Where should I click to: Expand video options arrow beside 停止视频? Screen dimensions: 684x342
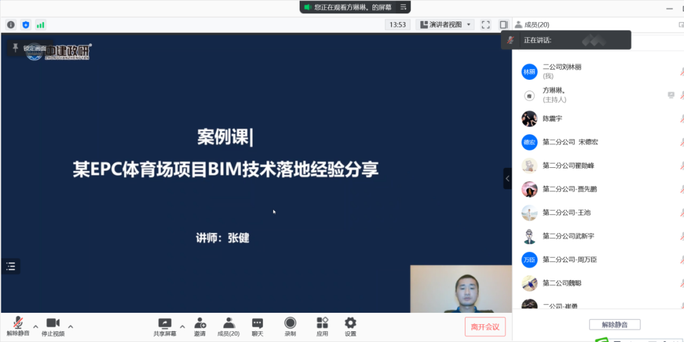point(70,327)
